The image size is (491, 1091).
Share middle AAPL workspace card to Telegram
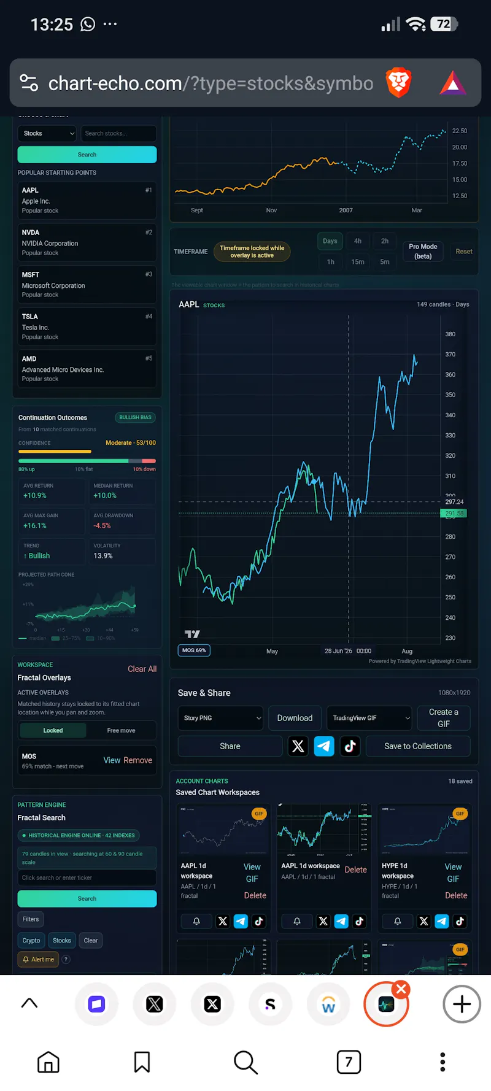(x=341, y=921)
